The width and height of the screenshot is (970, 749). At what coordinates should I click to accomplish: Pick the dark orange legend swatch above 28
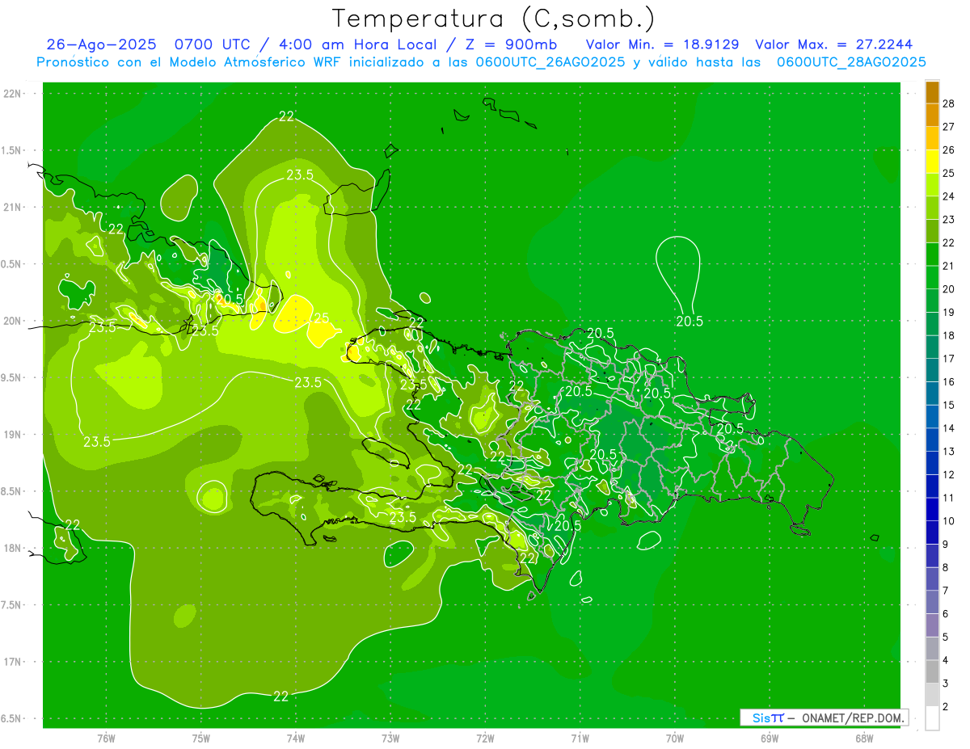pyautogui.click(x=932, y=92)
